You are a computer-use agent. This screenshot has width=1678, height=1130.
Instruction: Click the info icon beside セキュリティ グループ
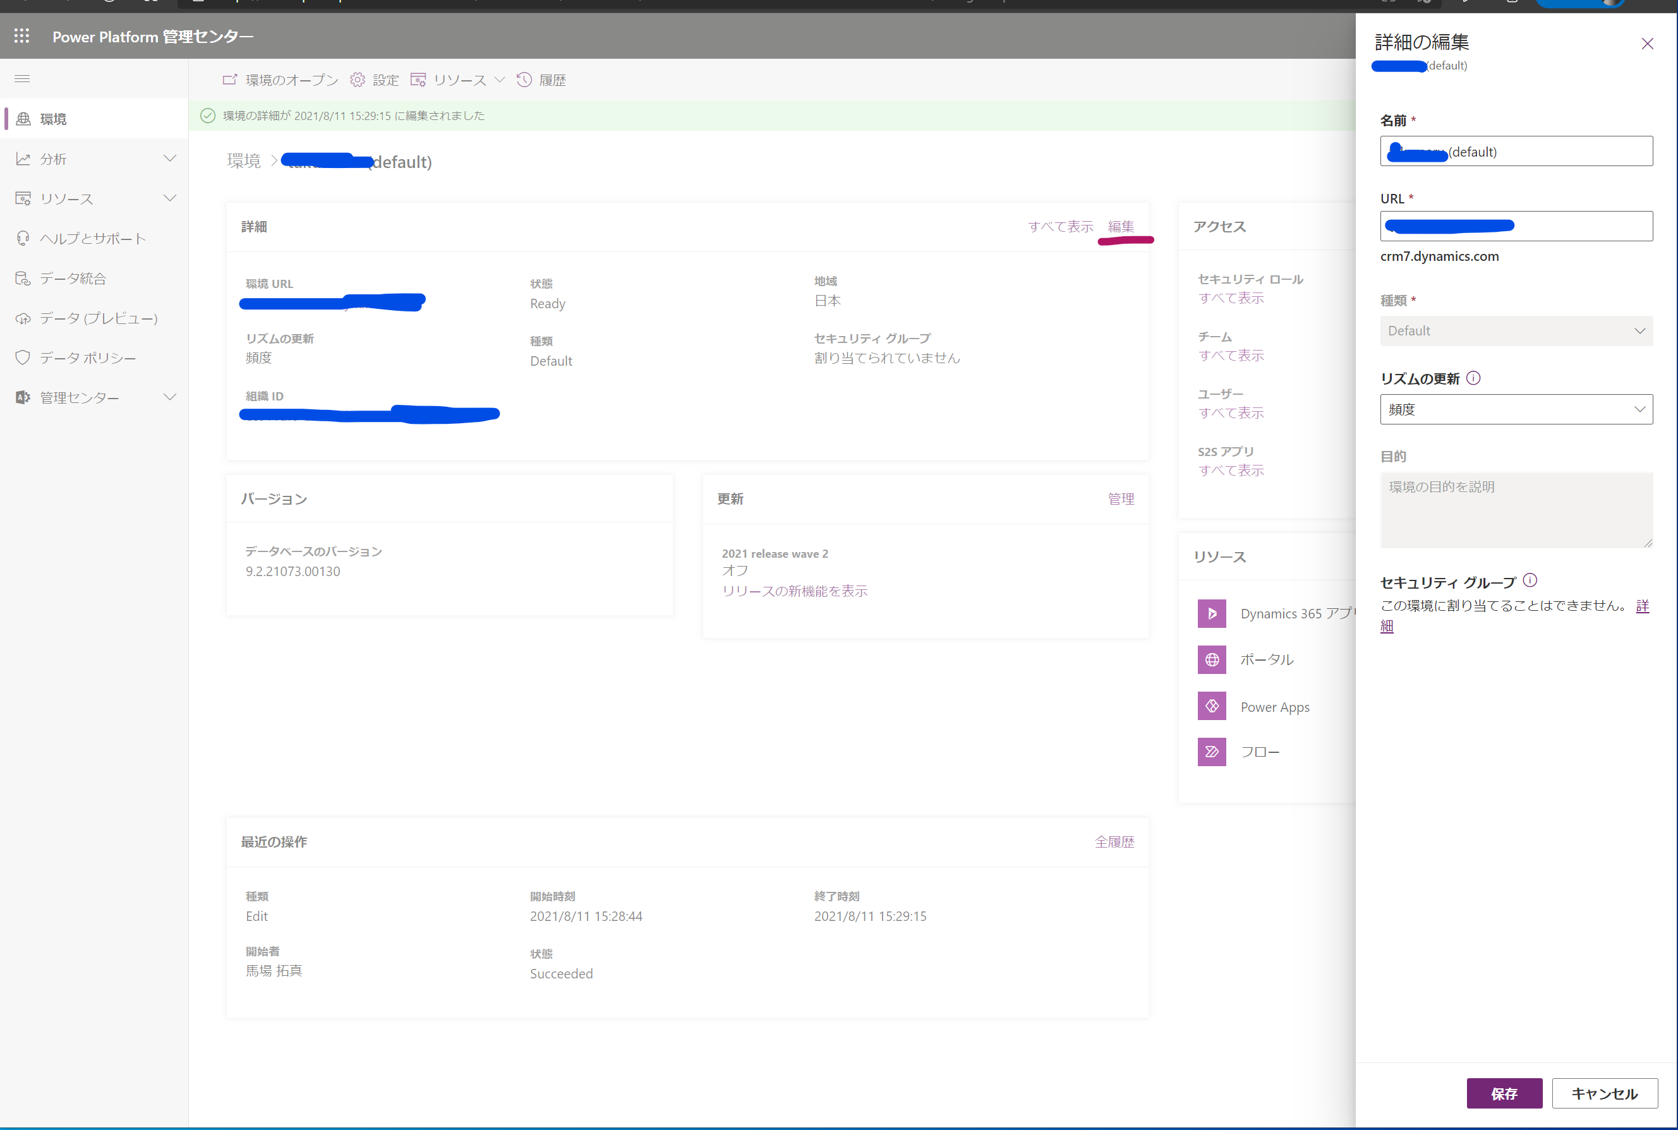pos(1530,580)
